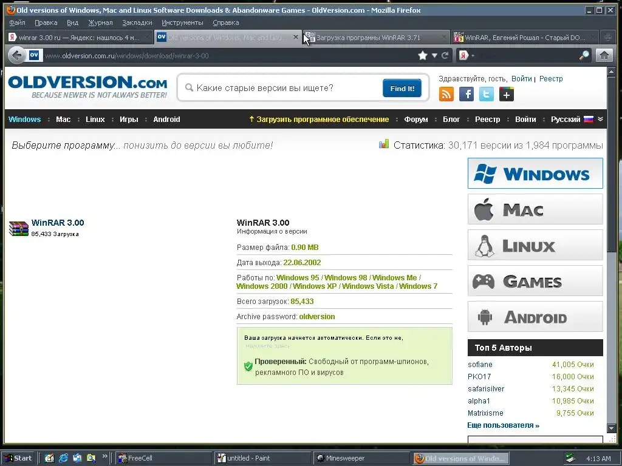Click the Реестр link in the greeting header

550,78
